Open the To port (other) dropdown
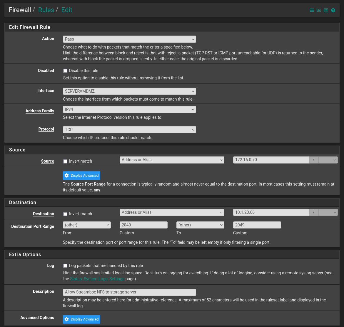Screen dimensions: 344x327 coord(200,225)
